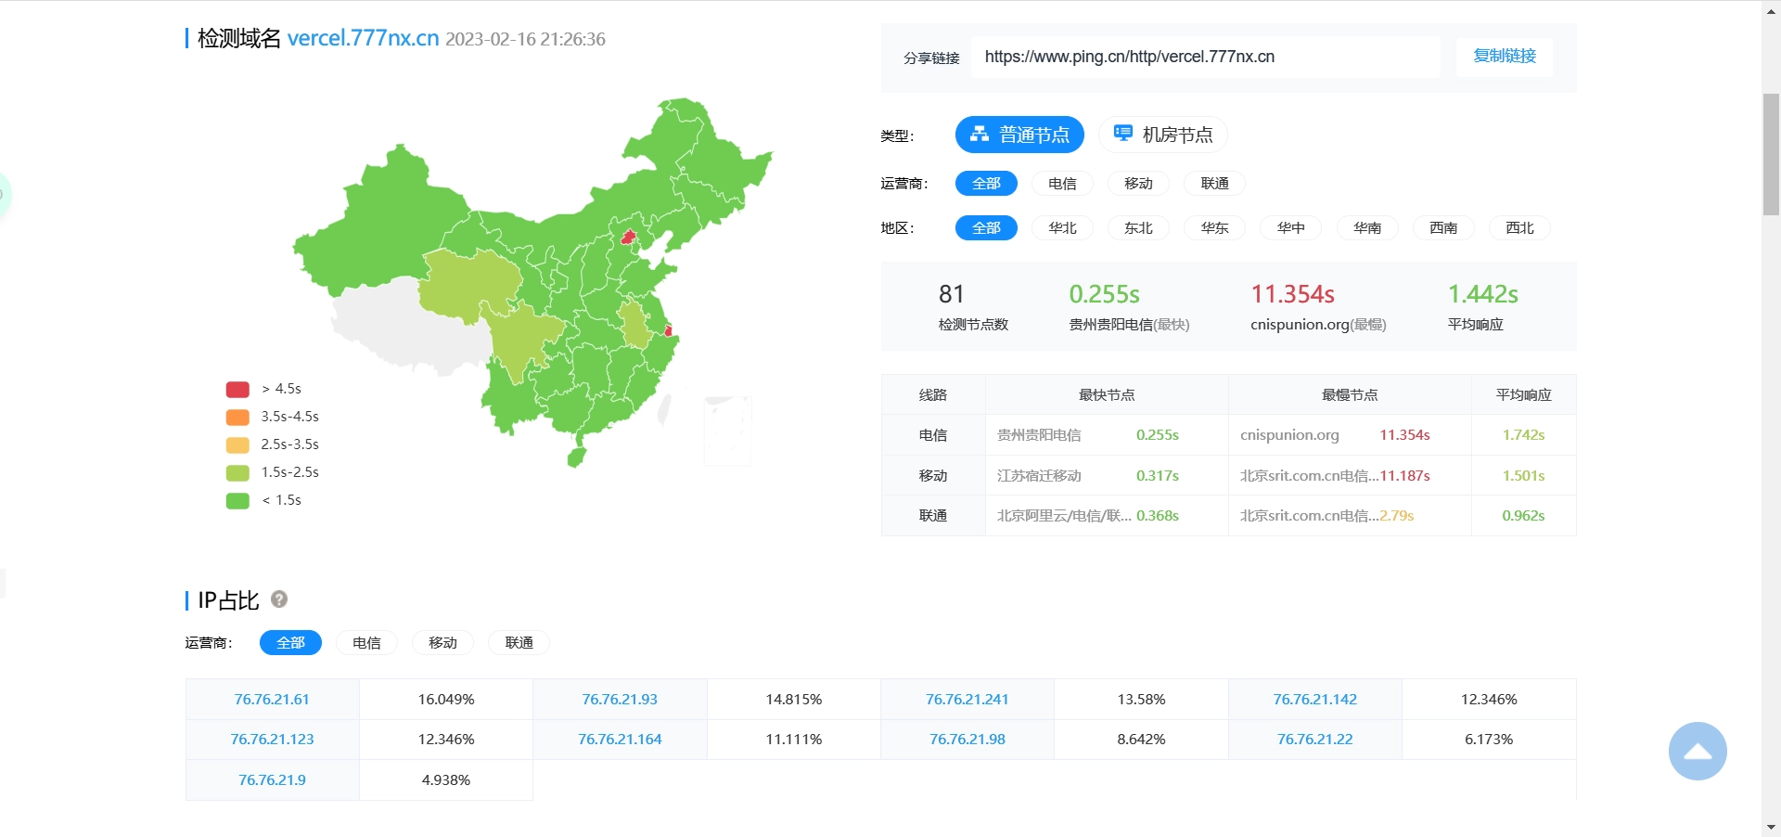The width and height of the screenshot is (1781, 837).
Task: Select 东北 region filter
Action: click(1138, 228)
